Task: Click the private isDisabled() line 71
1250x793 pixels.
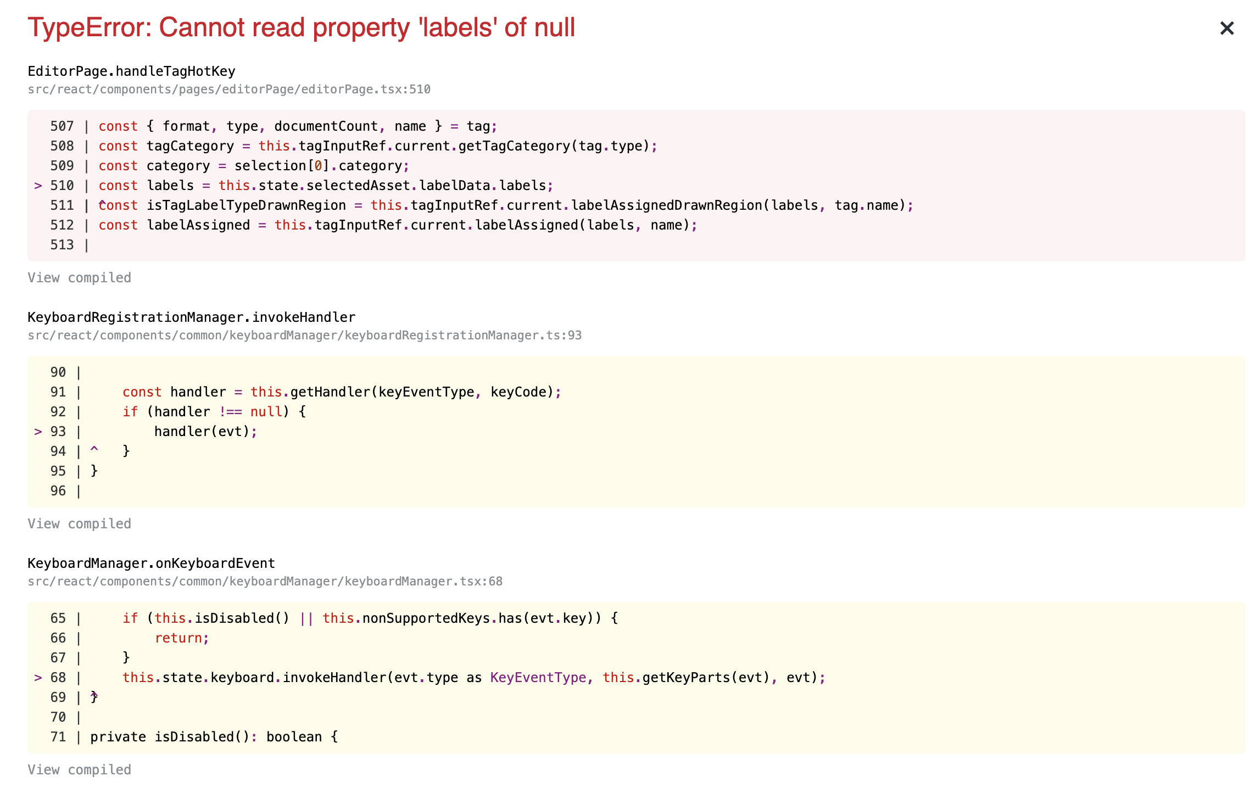Action: (x=214, y=736)
